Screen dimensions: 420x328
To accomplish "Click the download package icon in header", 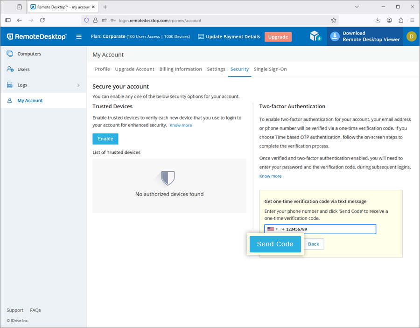I will (316, 36).
